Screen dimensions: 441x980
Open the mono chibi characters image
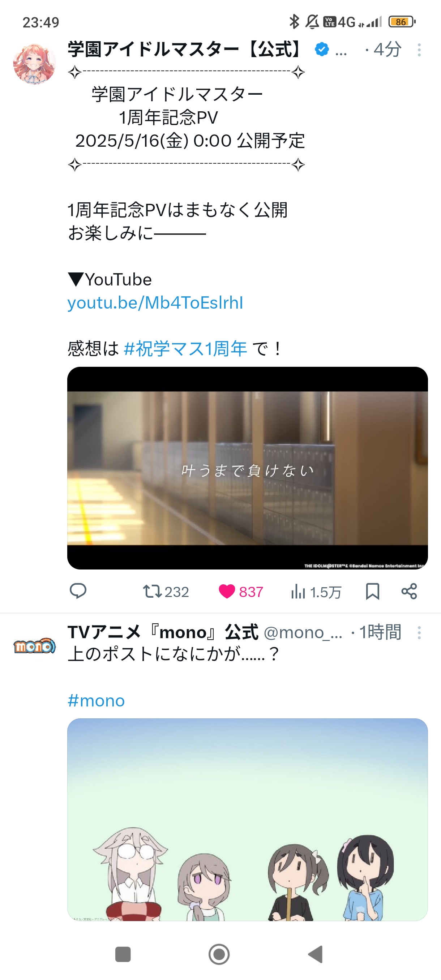coord(247,820)
